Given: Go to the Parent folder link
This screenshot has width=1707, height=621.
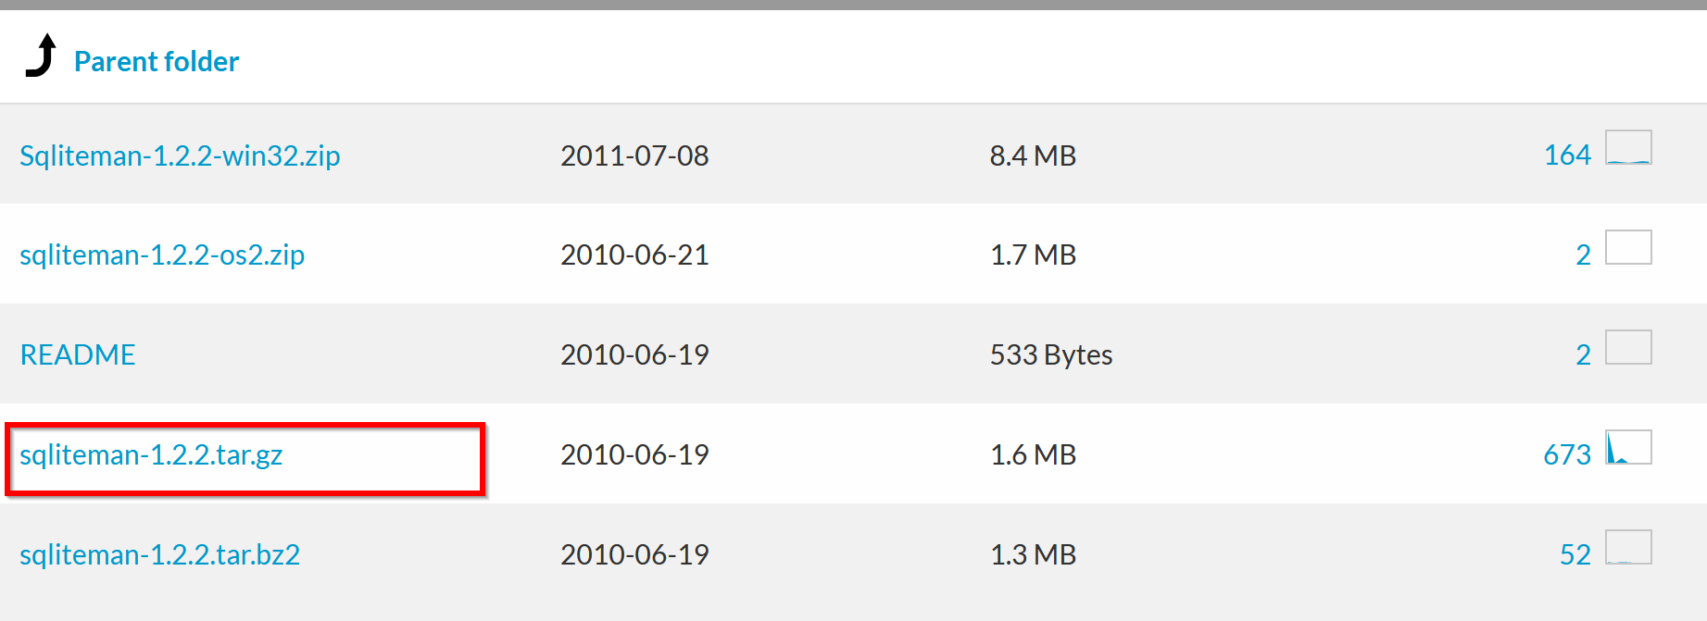Looking at the screenshot, I should pyautogui.click(x=157, y=61).
